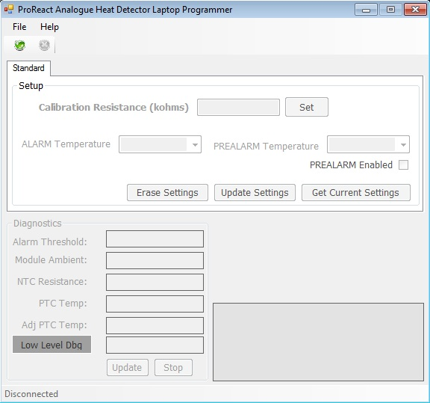This screenshot has width=430, height=403.
Task: Click the Diagnostics Stop button
Action: 173,368
